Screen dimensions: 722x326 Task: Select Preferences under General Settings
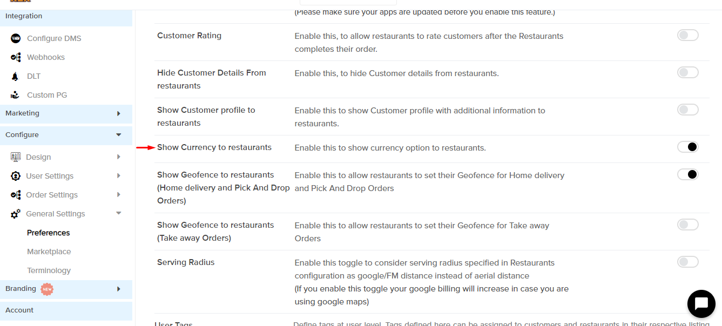pyautogui.click(x=49, y=233)
